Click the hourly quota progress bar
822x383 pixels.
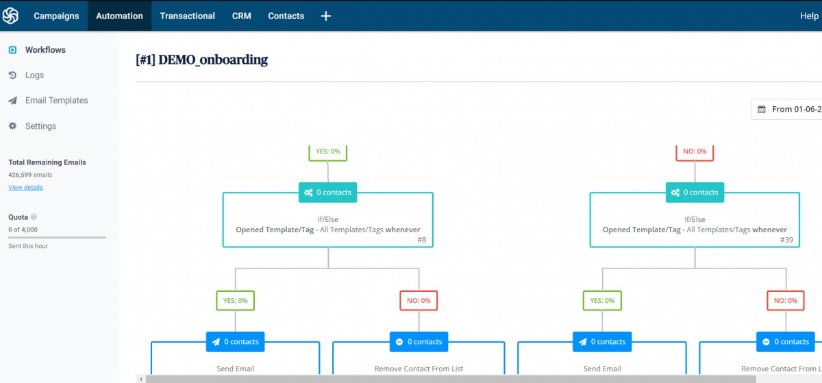(57, 237)
